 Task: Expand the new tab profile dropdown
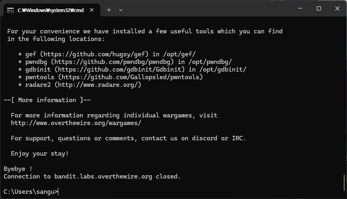click(121, 10)
